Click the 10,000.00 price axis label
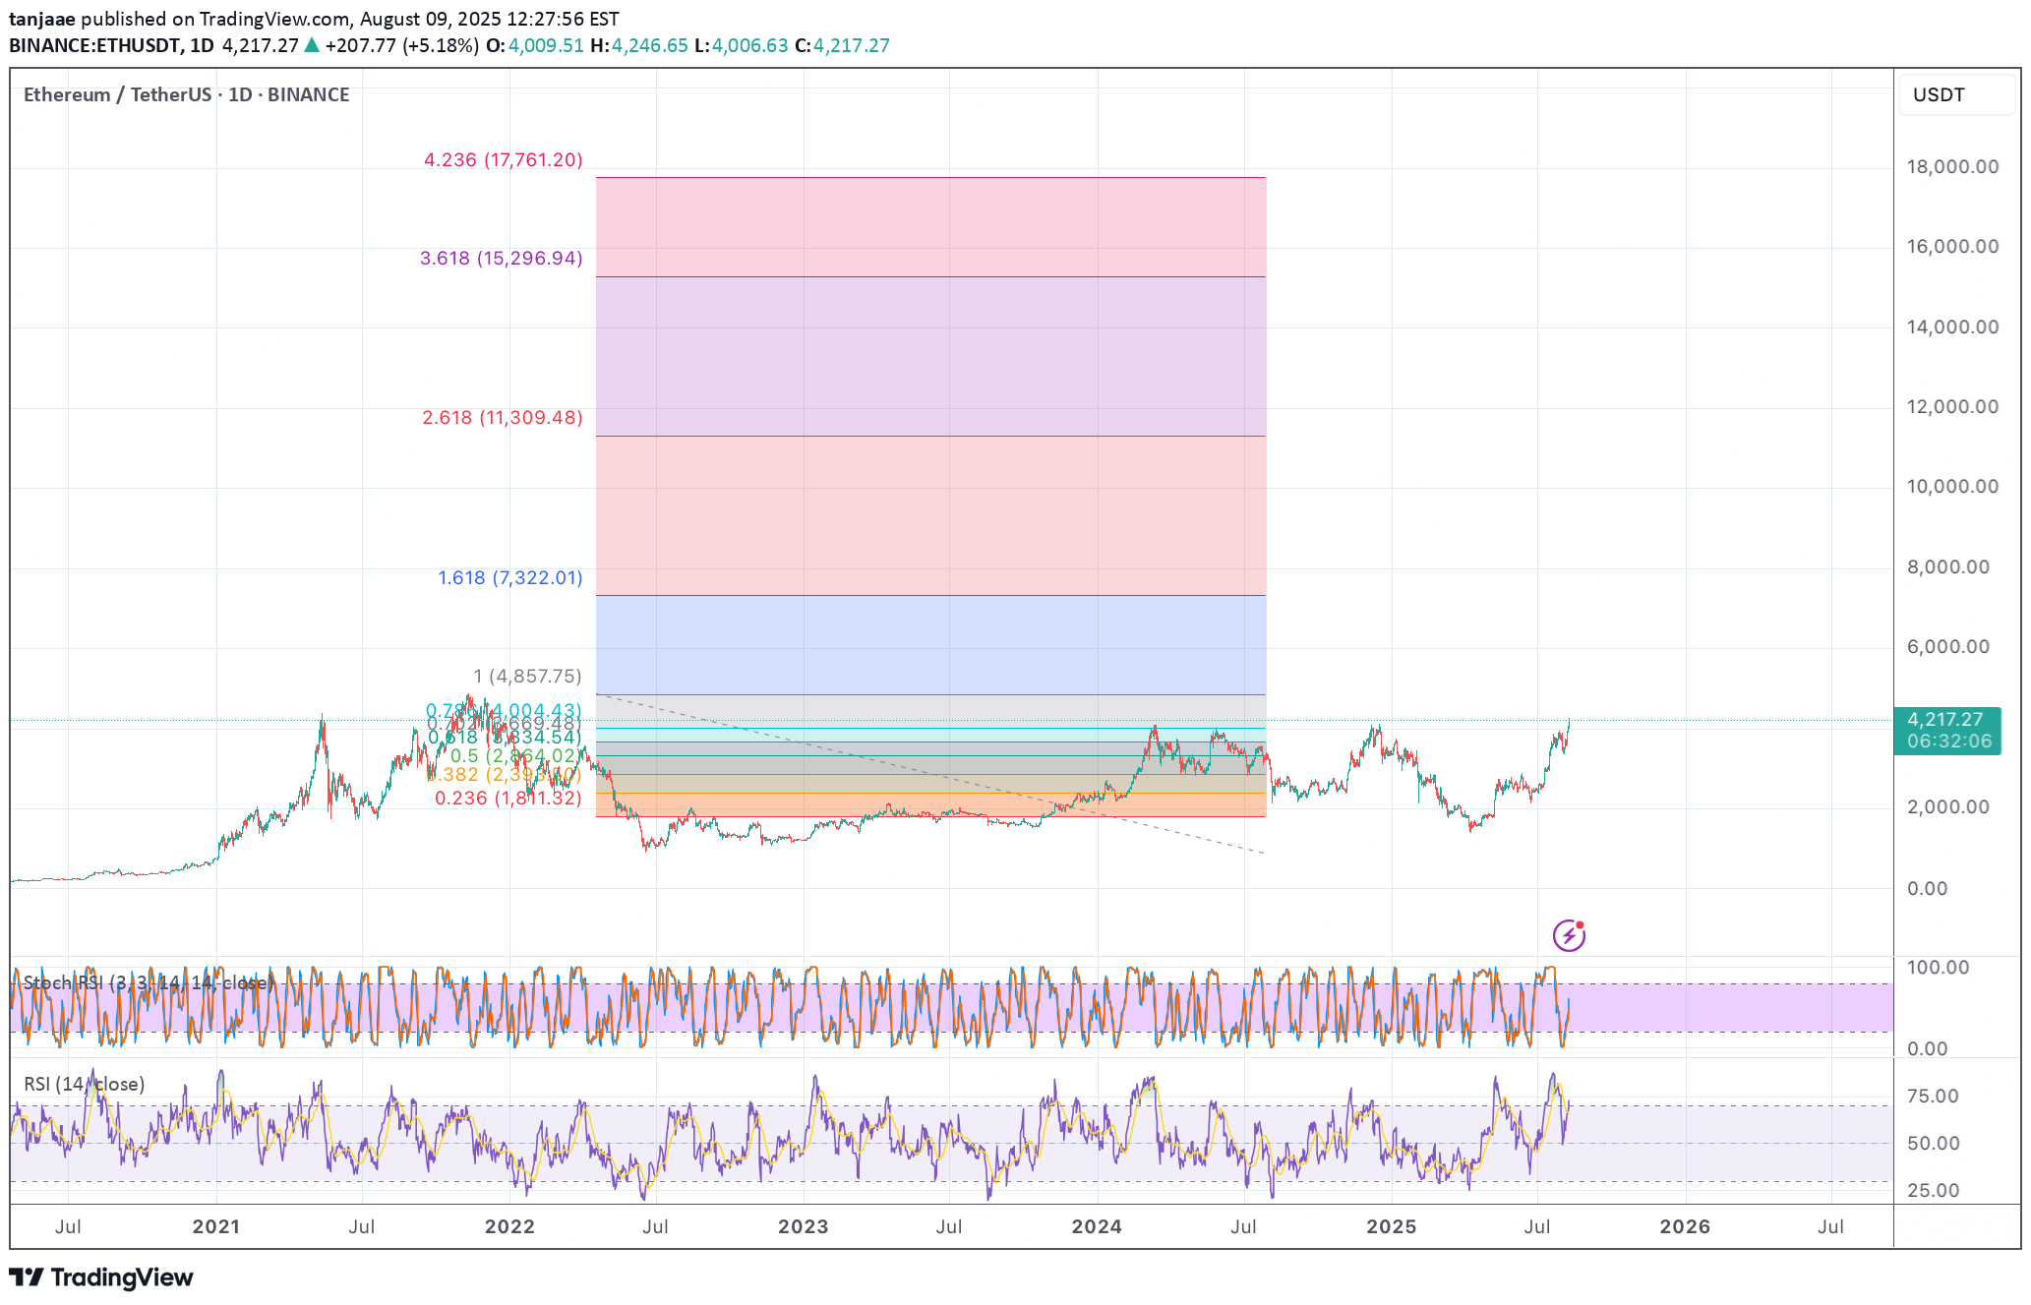Image resolution: width=2031 pixels, height=1305 pixels. click(1952, 486)
